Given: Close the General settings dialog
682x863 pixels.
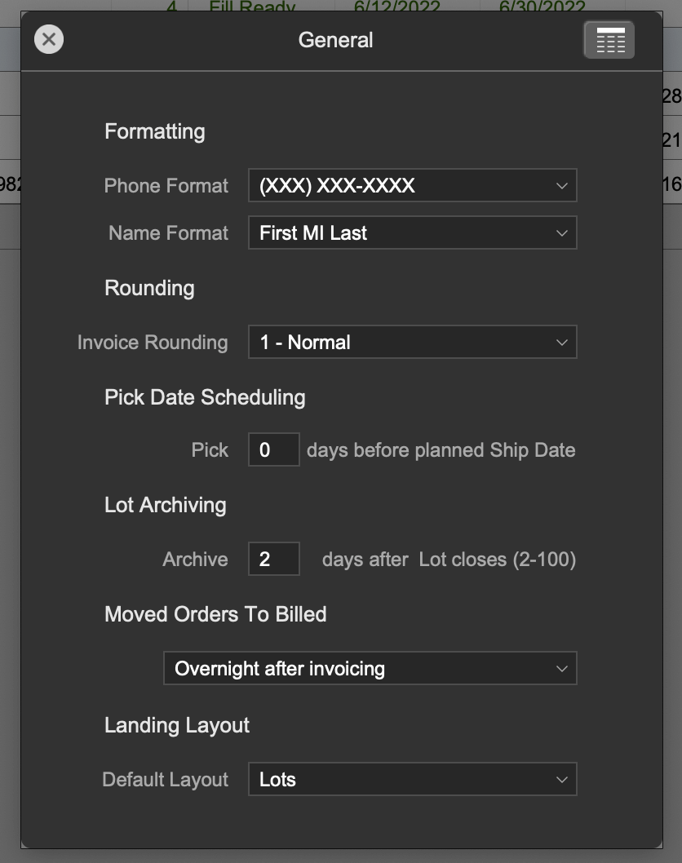Looking at the screenshot, I should tap(49, 39).
